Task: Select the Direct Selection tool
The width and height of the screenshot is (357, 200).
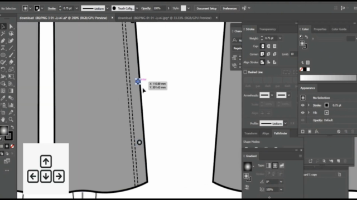Action: point(11,27)
